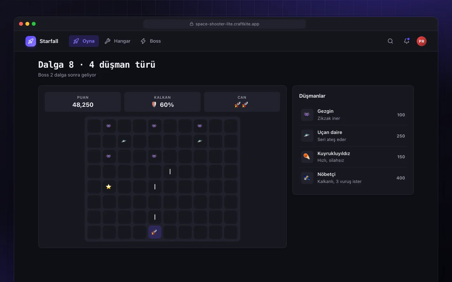The height and width of the screenshot is (282, 452).
Task: Click the Nöbetçi enemy icon
Action: (307, 178)
